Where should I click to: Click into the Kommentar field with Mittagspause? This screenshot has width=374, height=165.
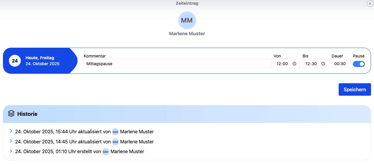177,64
